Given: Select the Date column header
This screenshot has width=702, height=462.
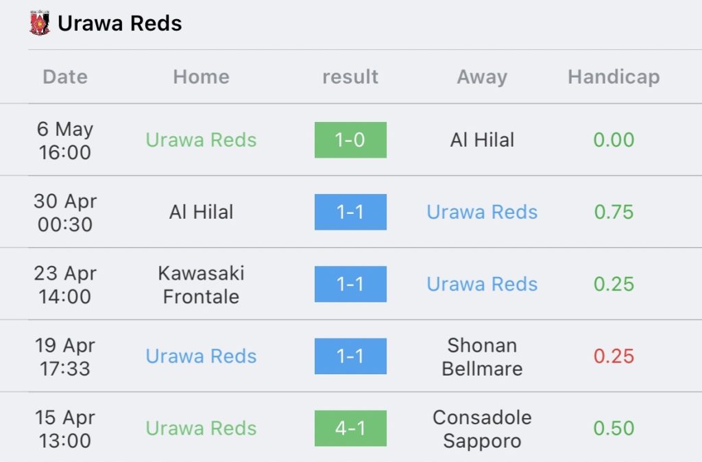Looking at the screenshot, I should pos(65,77).
